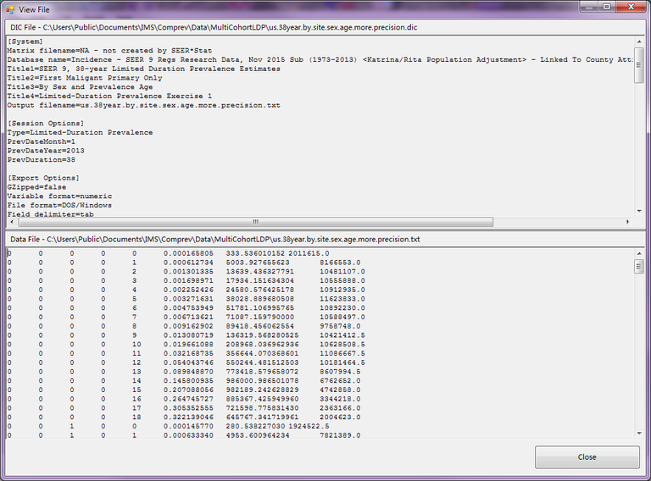This screenshot has width=651, height=481.
Task: Click DIC pane horizontal scroll left arrow
Action: [x=10, y=222]
